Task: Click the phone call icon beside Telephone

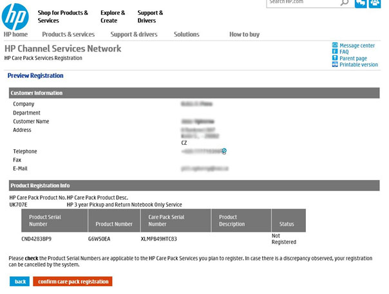Action: click(x=224, y=151)
